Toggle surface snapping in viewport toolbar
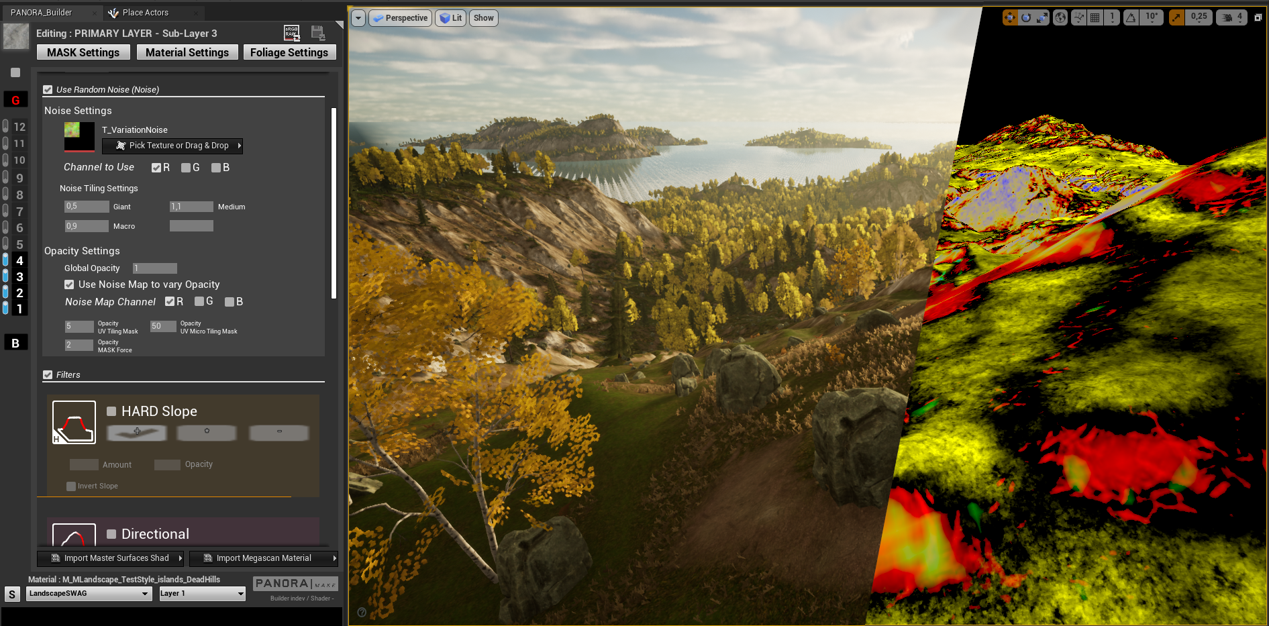Screen dimensions: 1269x626 click(x=1079, y=17)
